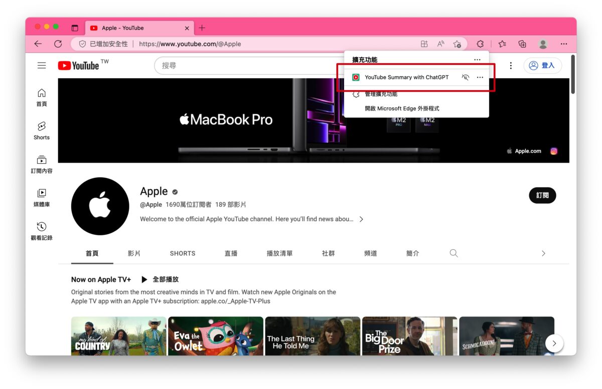The height and width of the screenshot is (389, 602).
Task: Advance video carousel with next arrow
Action: click(554, 343)
